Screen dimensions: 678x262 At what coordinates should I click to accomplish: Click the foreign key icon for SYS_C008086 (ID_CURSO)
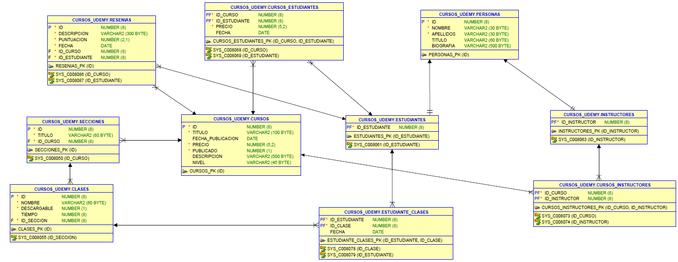(x=52, y=75)
